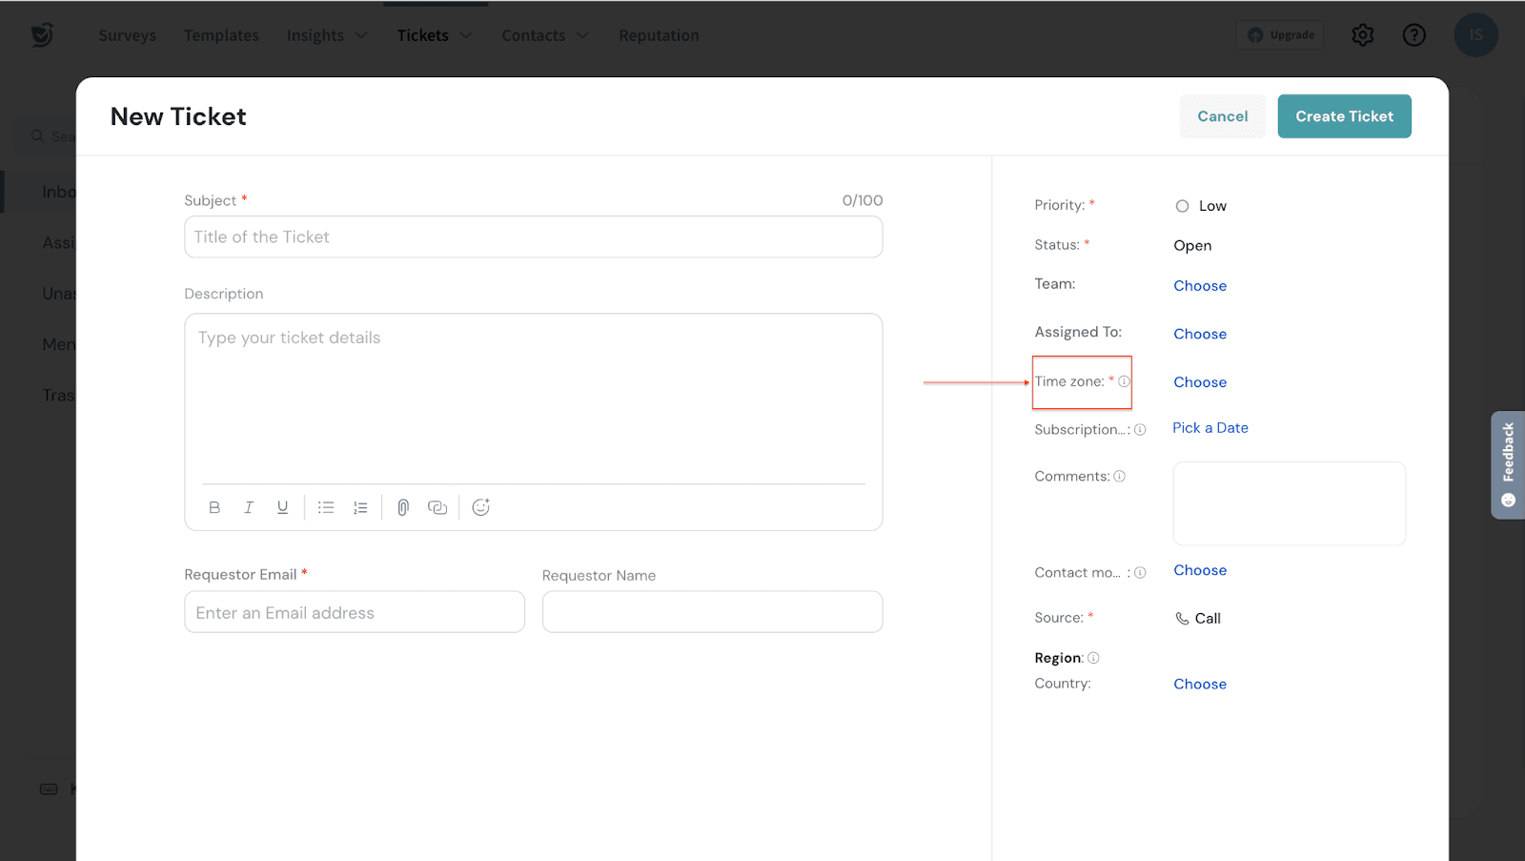
Task: Insert a bulleted list in description
Action: [326, 507]
